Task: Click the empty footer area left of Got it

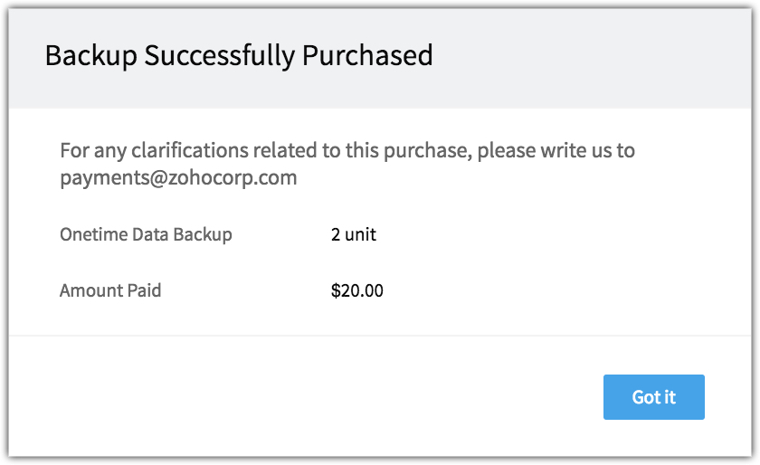Action: point(299,397)
